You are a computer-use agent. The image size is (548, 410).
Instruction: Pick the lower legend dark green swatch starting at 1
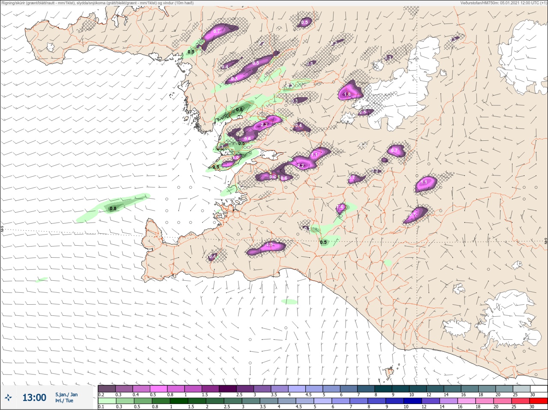[179, 401]
